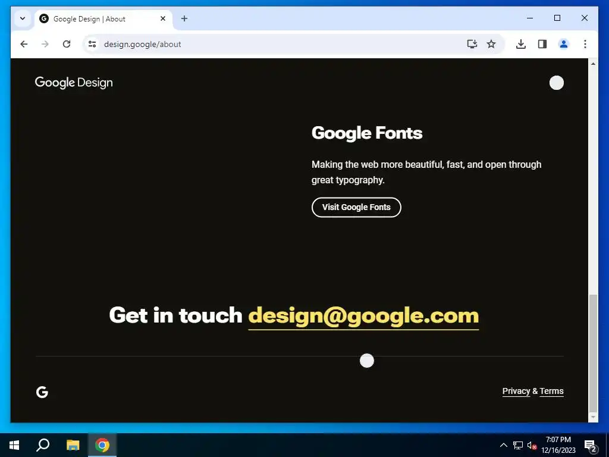
Task: Go back to the previous page
Action: pos(24,44)
